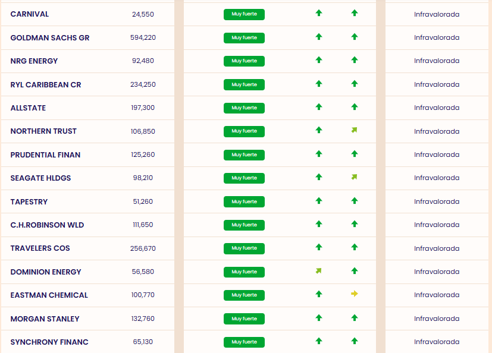Select the price 51,260
This screenshot has height=353, width=492.
(143, 201)
